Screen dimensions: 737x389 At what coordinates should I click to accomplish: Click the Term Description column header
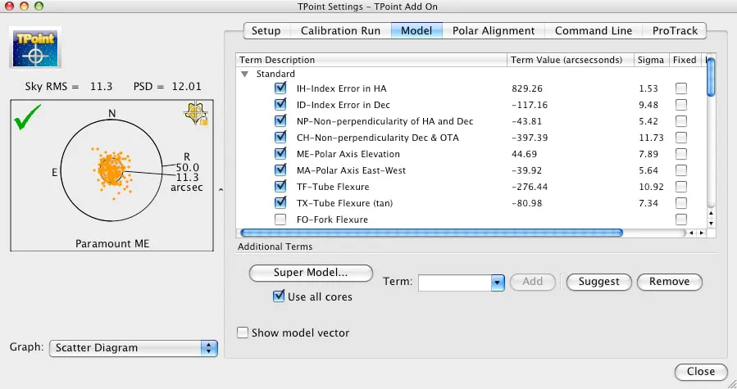coord(371,60)
